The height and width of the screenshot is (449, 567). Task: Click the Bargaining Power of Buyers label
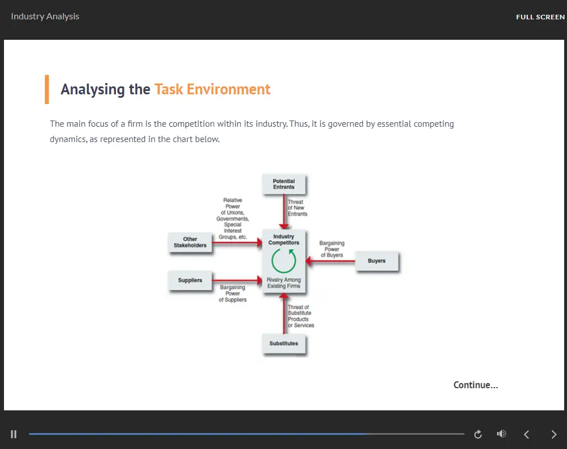332,249
